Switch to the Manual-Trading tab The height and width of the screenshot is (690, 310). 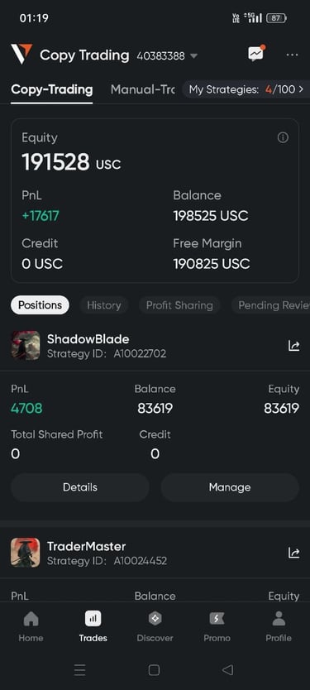[142, 89]
